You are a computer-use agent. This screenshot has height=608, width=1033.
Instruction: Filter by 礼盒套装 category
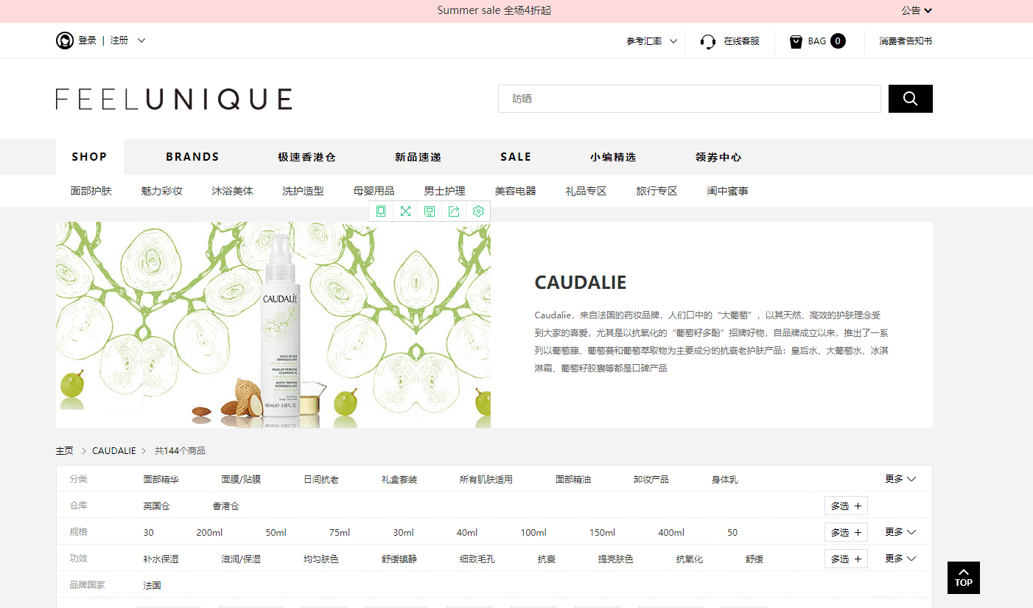point(399,479)
